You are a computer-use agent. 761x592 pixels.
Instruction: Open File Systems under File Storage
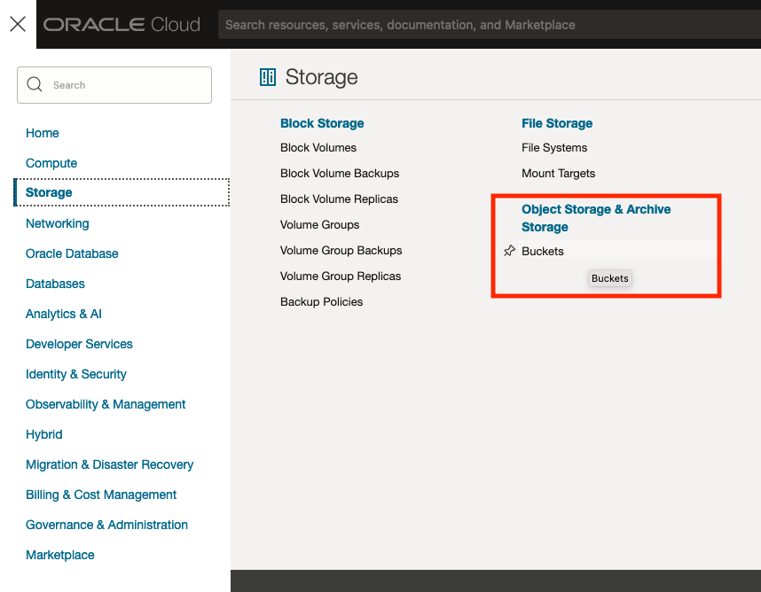point(554,148)
